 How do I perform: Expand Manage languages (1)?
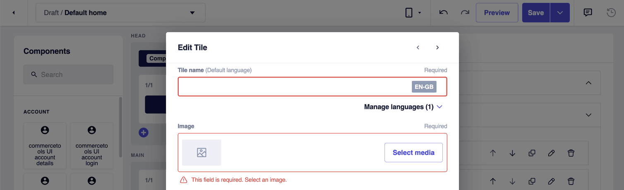(403, 107)
